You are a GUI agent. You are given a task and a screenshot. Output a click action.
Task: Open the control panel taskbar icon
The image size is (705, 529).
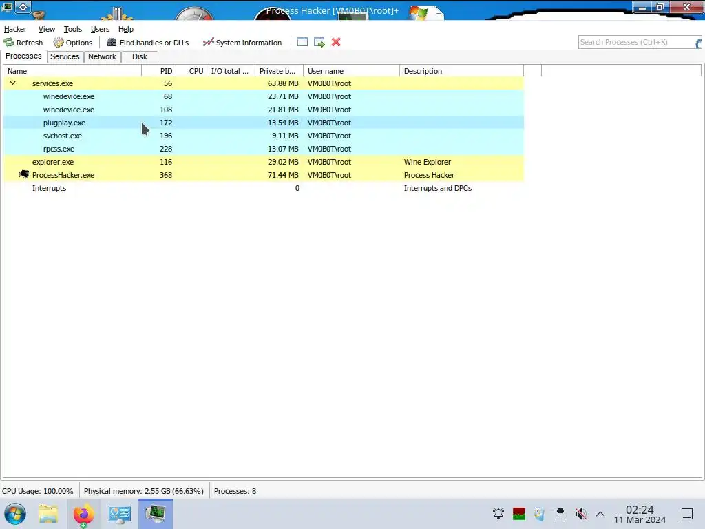[120, 514]
